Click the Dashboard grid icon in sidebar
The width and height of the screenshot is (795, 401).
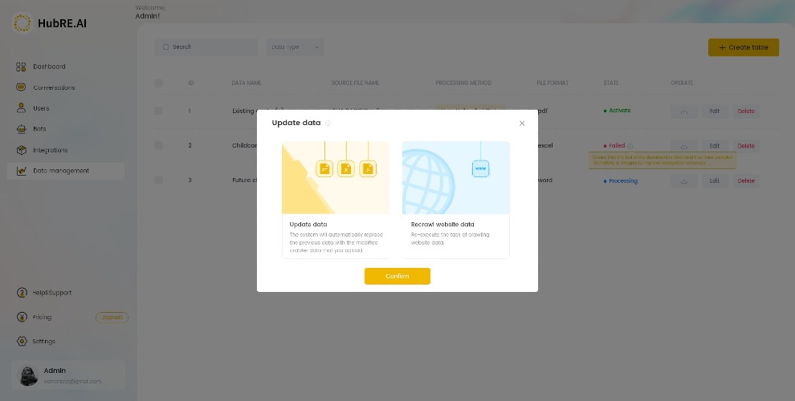(x=21, y=67)
